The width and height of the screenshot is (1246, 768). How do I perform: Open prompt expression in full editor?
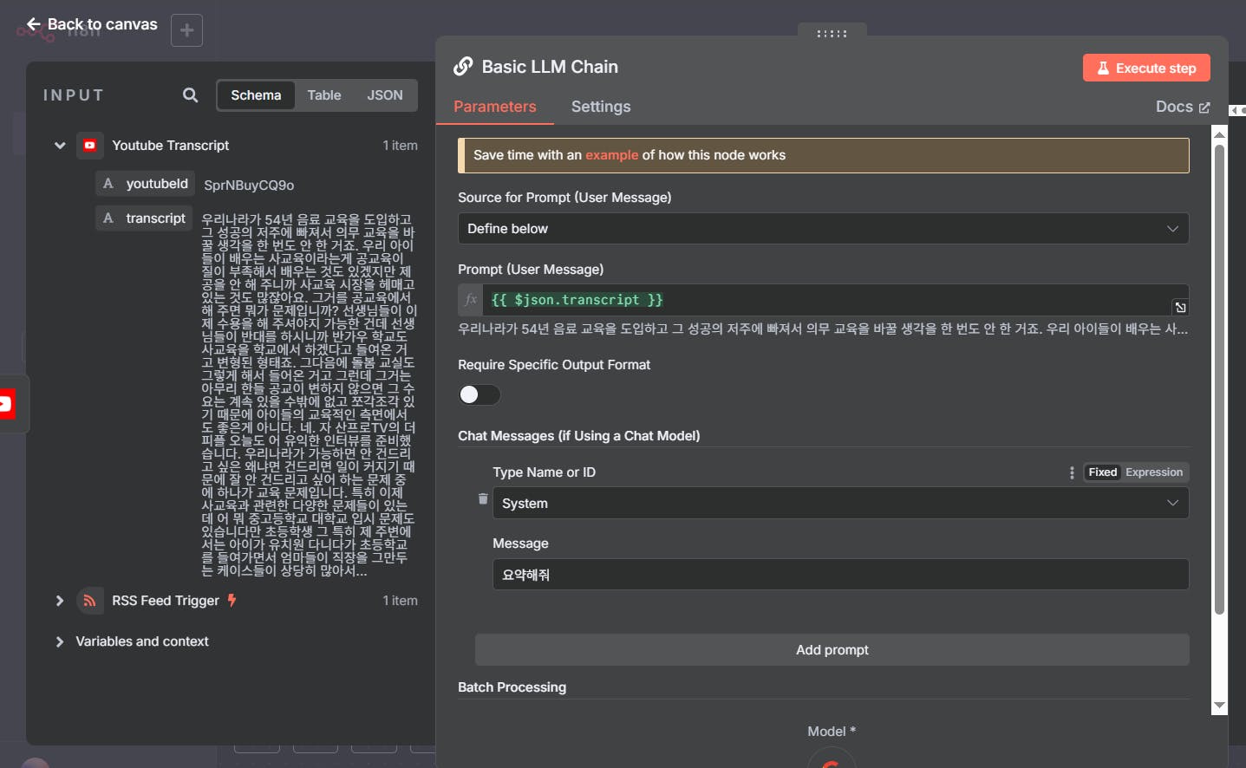pos(1180,308)
